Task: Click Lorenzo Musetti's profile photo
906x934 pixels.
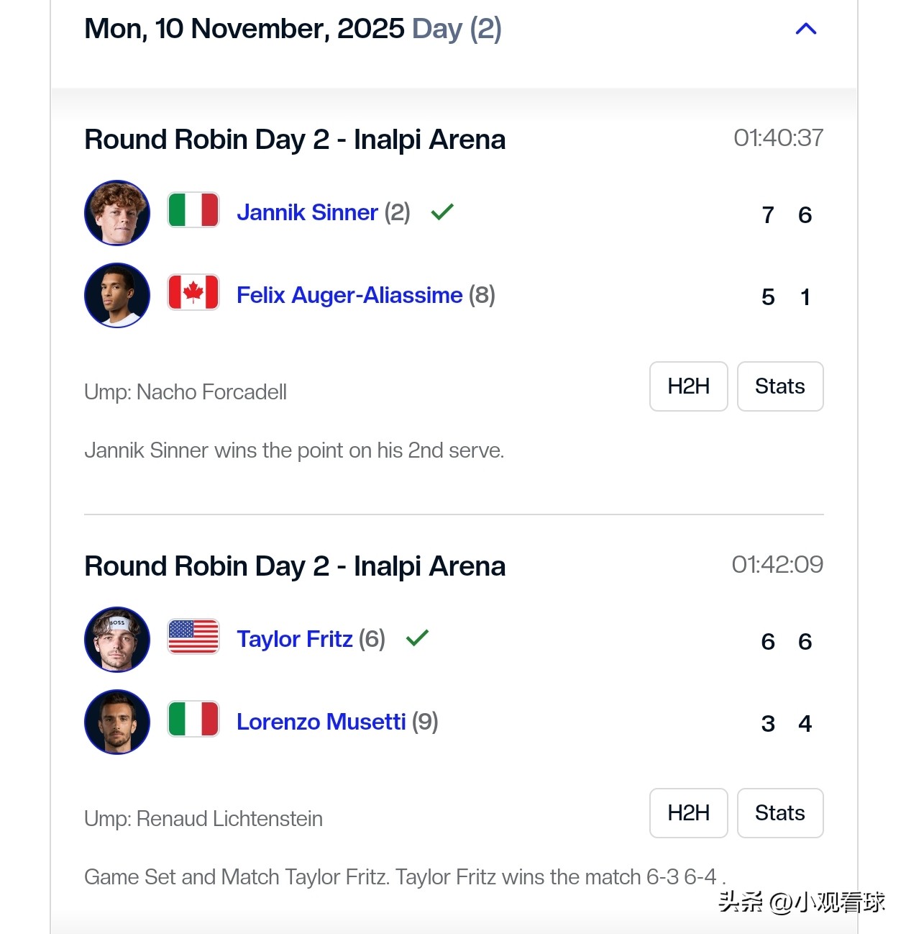Action: pos(117,722)
